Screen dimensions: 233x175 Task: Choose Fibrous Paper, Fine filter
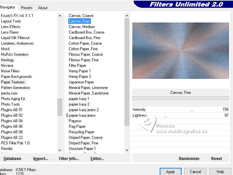84,60
